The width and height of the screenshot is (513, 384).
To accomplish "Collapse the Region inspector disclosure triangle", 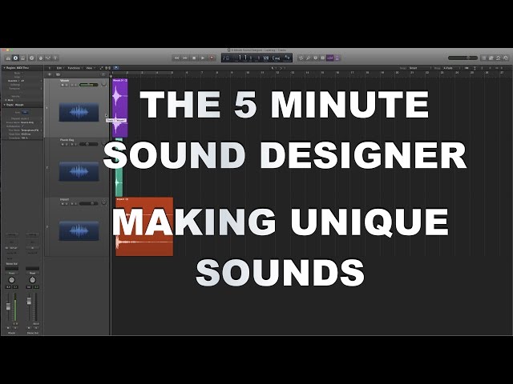I will pos(4,68).
